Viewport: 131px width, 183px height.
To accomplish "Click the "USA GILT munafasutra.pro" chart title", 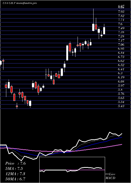I will (x=20, y=3).
